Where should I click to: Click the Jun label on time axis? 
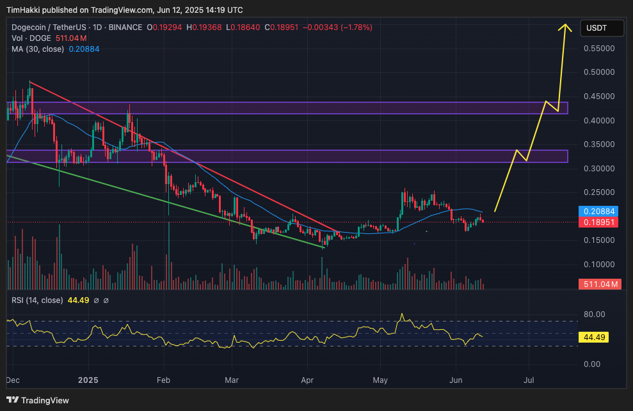(456, 380)
